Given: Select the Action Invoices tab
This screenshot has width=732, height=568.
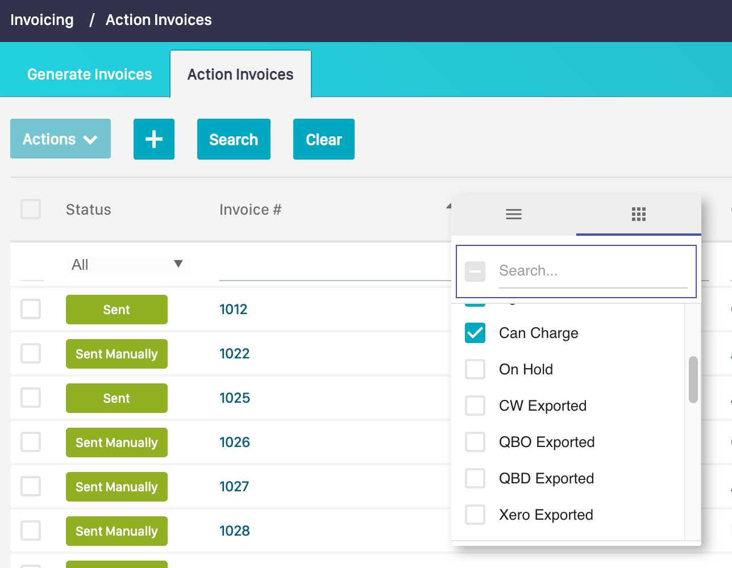Looking at the screenshot, I should 240,74.
